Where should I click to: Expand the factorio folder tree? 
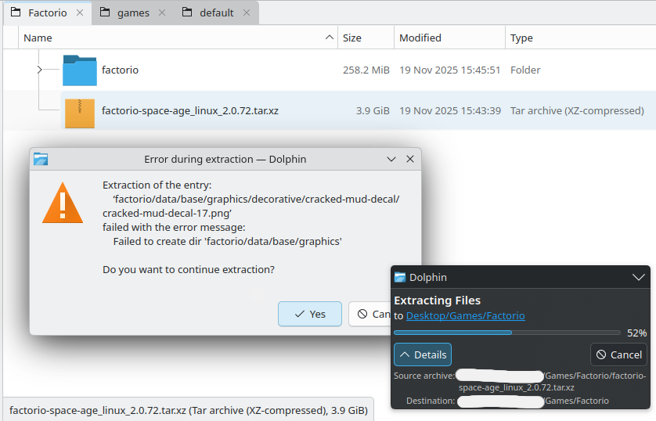pyautogui.click(x=39, y=70)
